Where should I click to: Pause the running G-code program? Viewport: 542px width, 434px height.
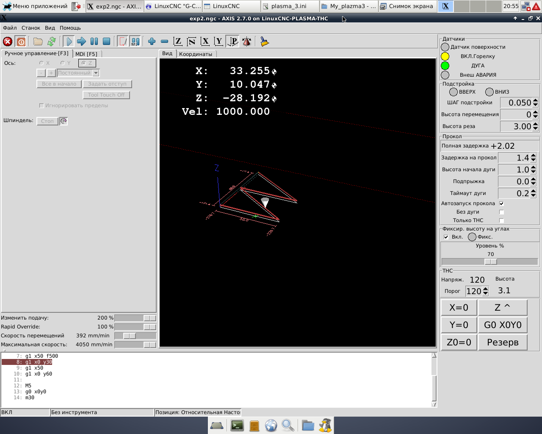94,42
